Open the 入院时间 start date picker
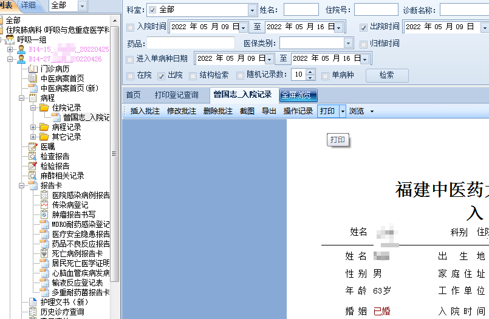Viewport: 489px width, 319px height. click(x=244, y=27)
